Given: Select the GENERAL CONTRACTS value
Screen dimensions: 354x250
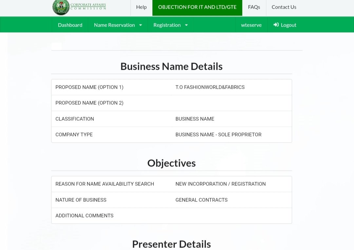Looking at the screenshot, I should point(201,200).
